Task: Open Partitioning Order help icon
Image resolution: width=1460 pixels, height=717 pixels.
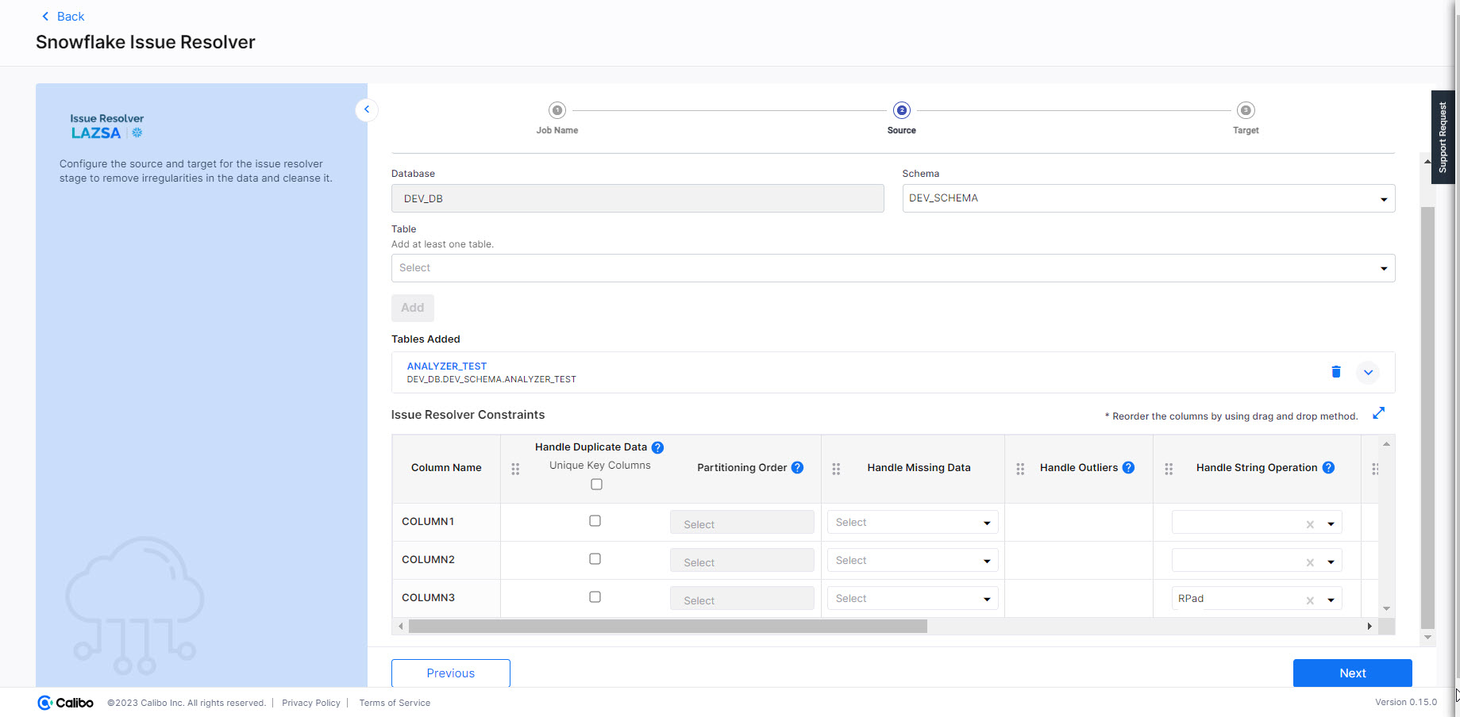Action: point(798,468)
